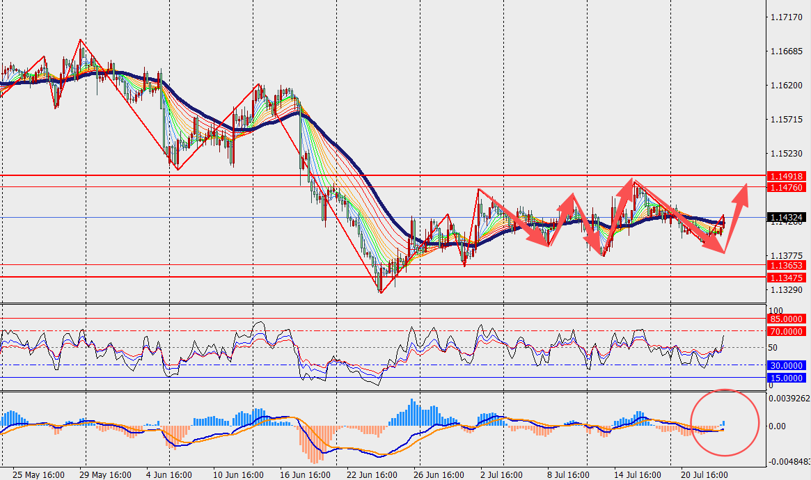This screenshot has width=811, height=480.
Task: Click the 1.17170 price scale value
Action: [786, 17]
